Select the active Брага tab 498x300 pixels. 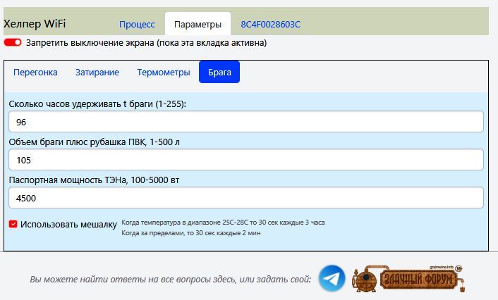click(x=219, y=72)
